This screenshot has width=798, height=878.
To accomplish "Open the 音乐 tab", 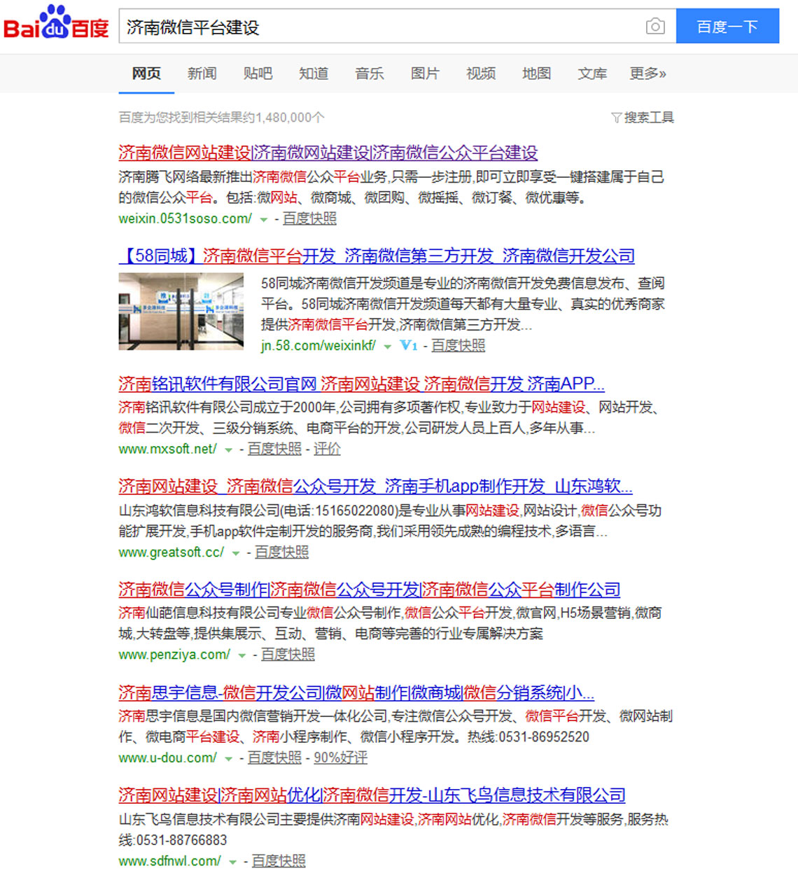I will [370, 74].
